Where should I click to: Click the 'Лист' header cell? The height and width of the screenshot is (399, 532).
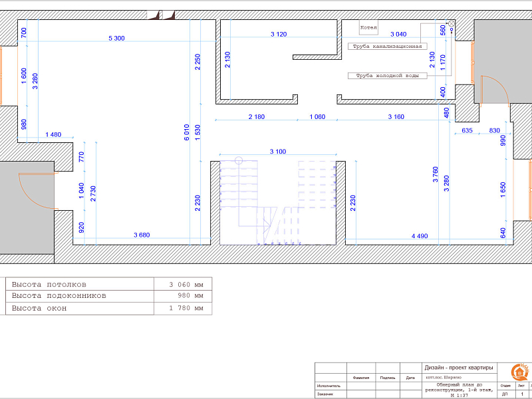[x=521, y=386]
